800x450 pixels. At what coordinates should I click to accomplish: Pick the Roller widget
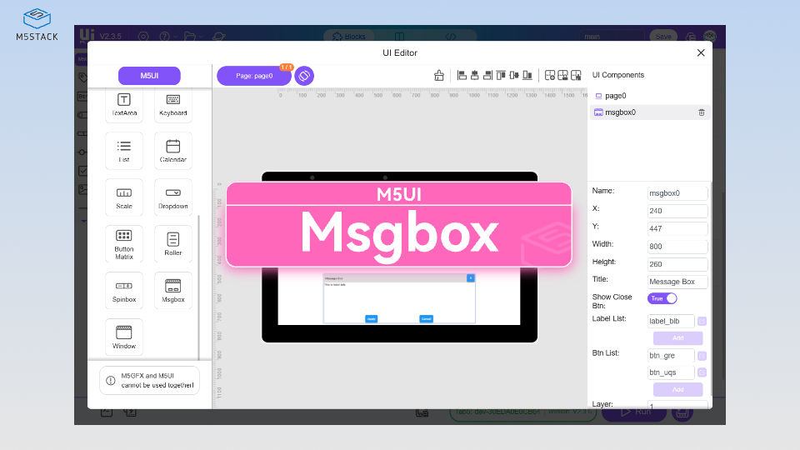tap(173, 243)
